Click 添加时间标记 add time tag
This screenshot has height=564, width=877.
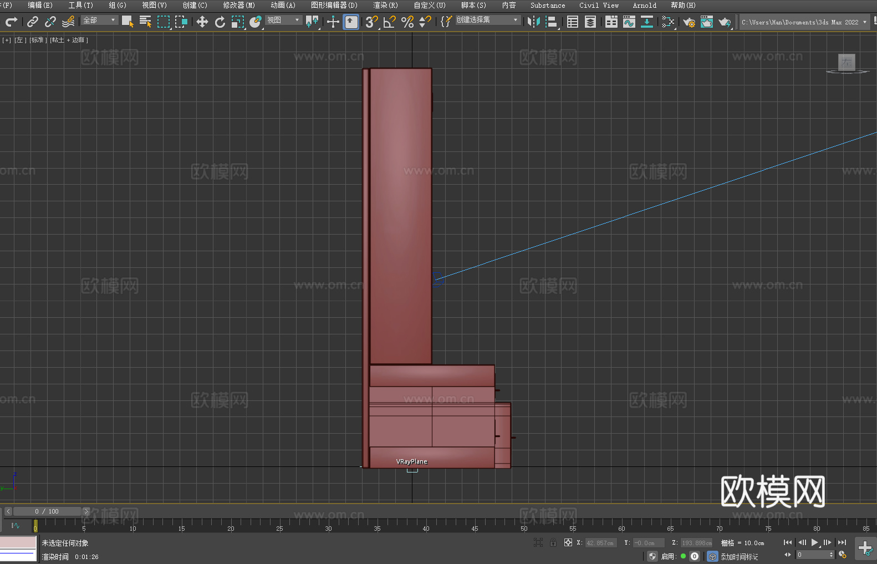point(739,556)
